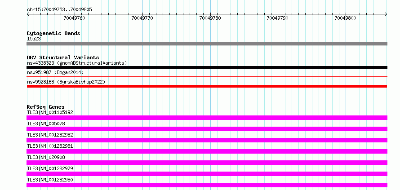Click the black nsv4338323 variant bar
Screen dimensions: 400x190
point(207,67)
